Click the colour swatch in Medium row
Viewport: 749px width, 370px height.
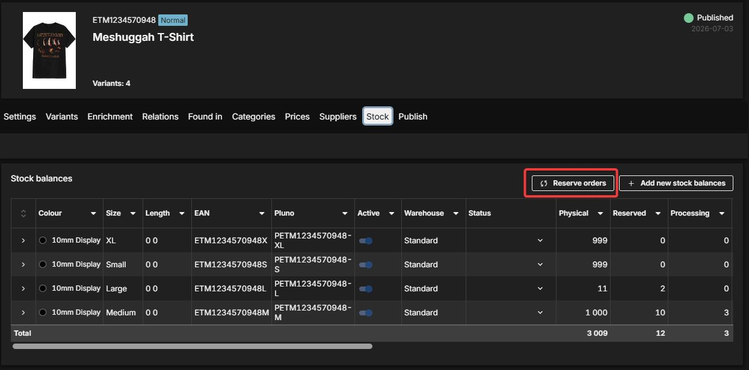pyautogui.click(x=43, y=312)
